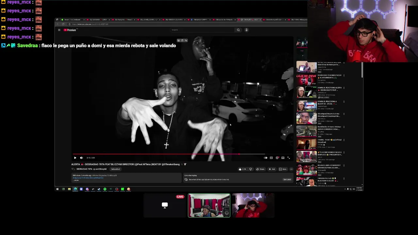This screenshot has width=418, height=235.
Task: Open the Windows Start button
Action: click(57, 189)
